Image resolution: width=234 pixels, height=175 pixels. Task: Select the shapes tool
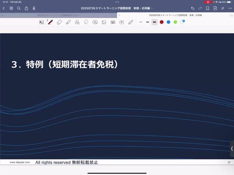(x=77, y=23)
